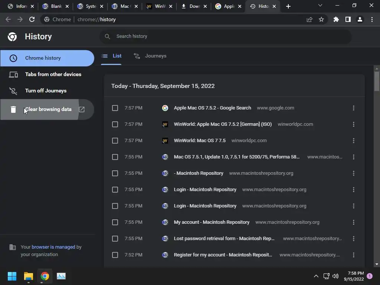The height and width of the screenshot is (285, 380).
Task: Select Chrome history in the sidebar
Action: (47, 58)
